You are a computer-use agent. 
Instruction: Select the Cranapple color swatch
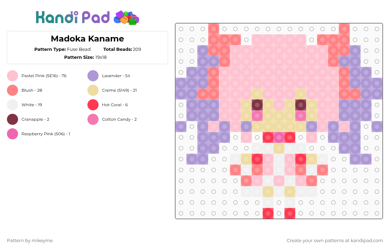click(12, 119)
